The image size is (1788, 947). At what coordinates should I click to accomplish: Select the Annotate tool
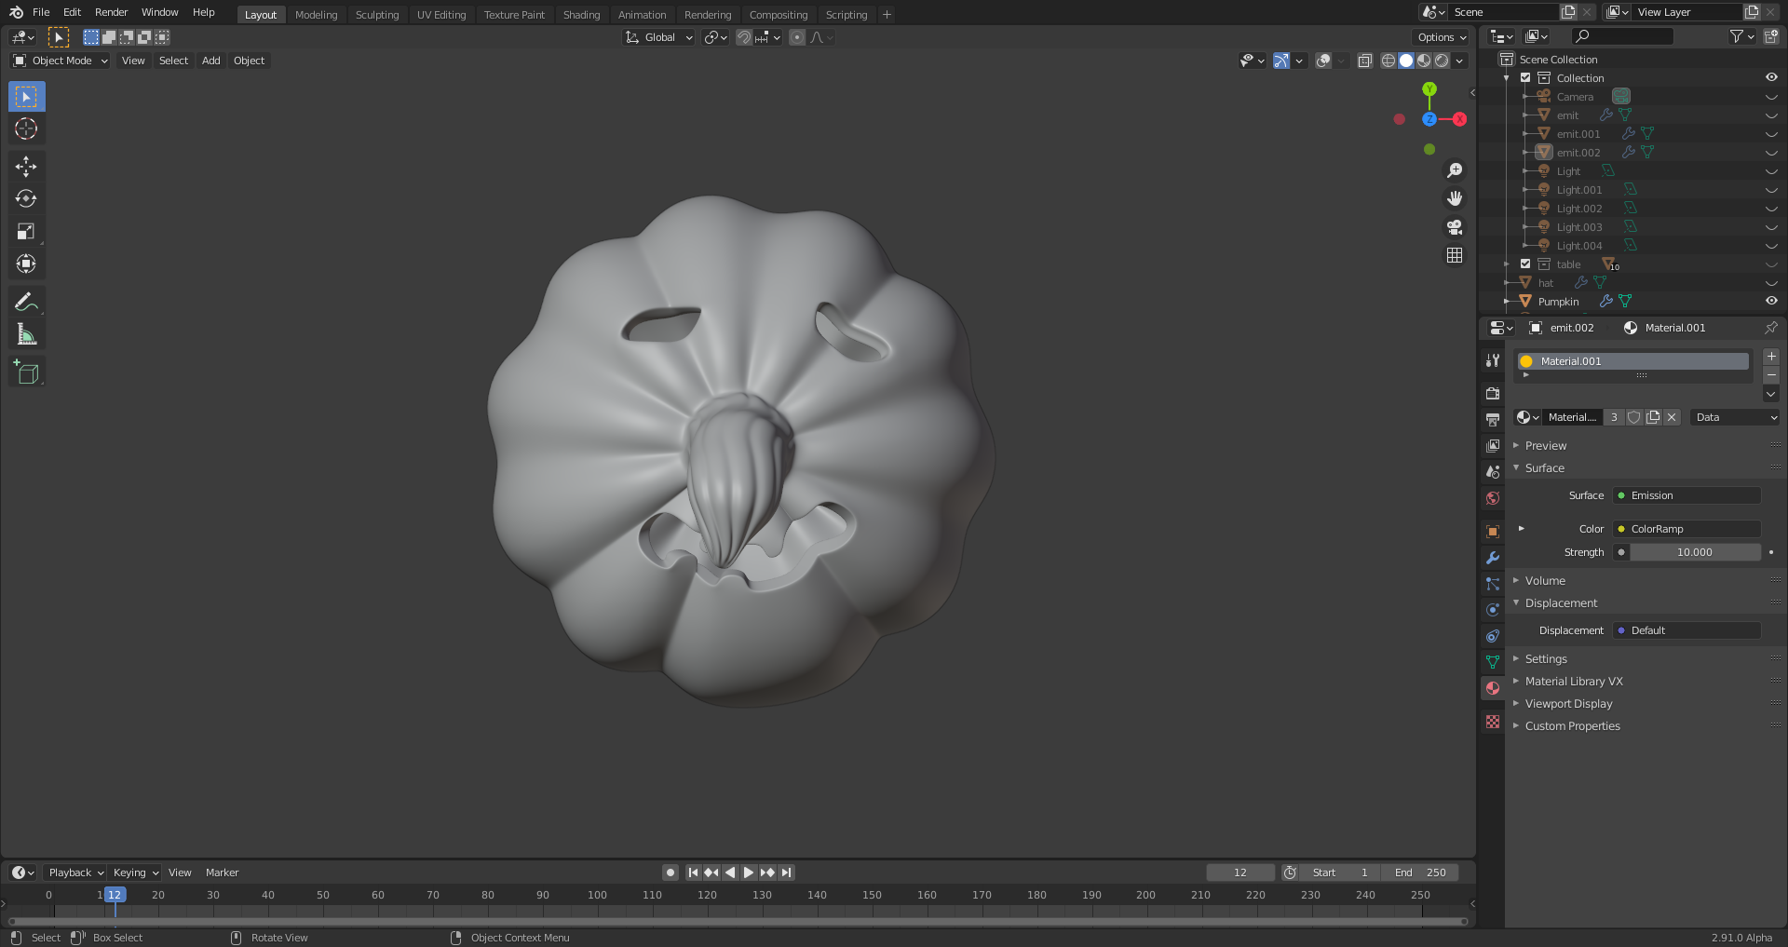tap(26, 301)
